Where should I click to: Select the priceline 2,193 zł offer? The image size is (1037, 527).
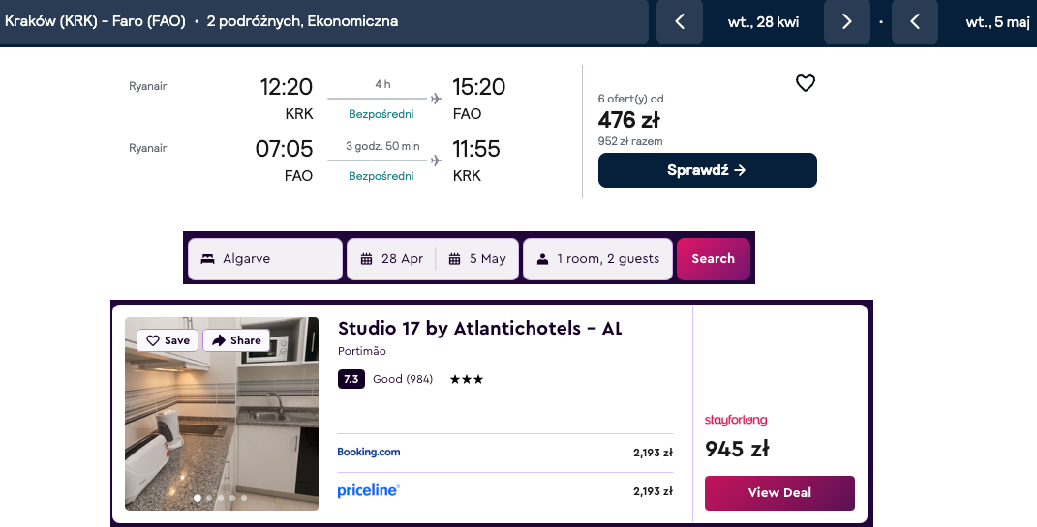pyautogui.click(x=504, y=491)
